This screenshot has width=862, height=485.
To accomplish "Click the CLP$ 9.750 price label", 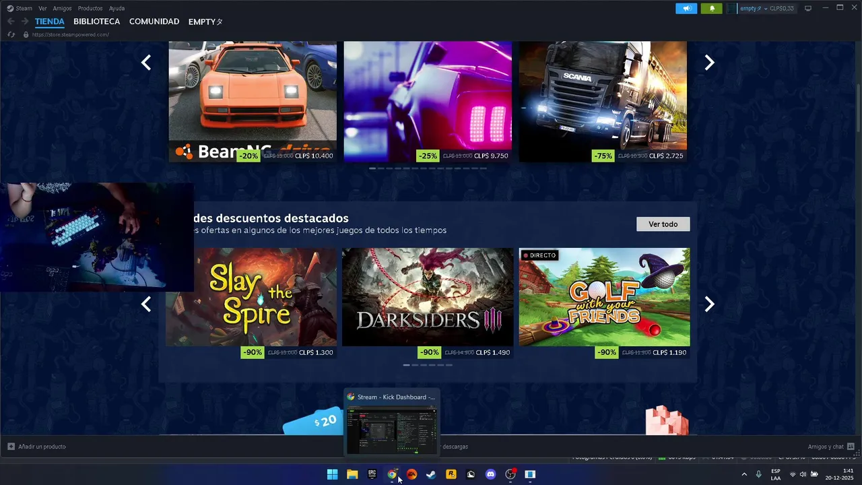I will pos(491,156).
